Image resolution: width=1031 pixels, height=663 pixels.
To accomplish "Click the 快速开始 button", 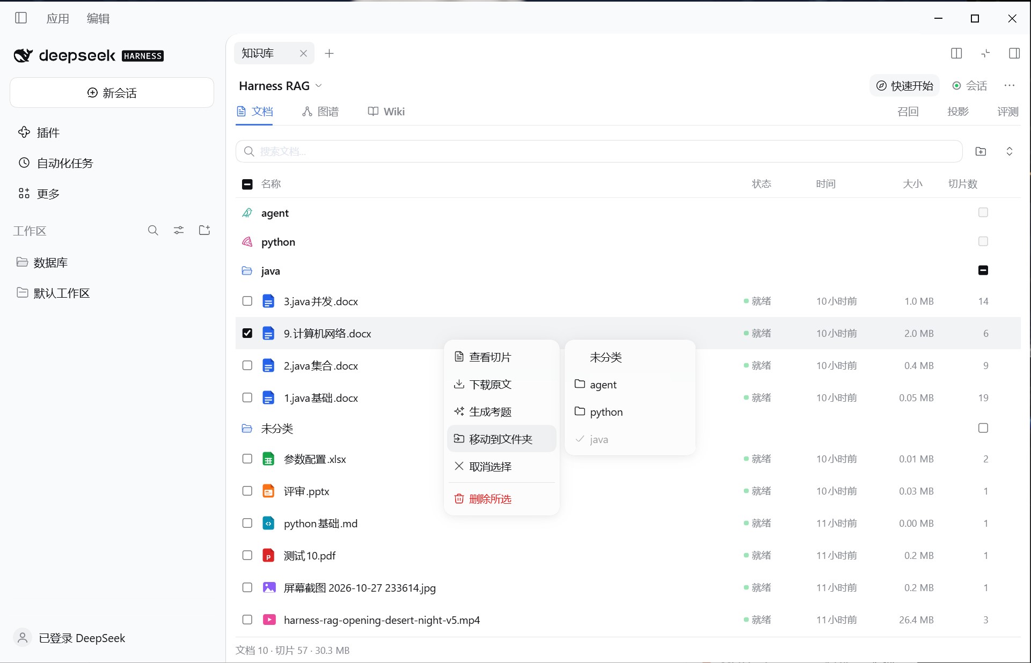I will [x=904, y=86].
